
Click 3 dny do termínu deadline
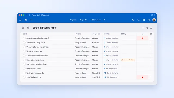coord(111,56)
